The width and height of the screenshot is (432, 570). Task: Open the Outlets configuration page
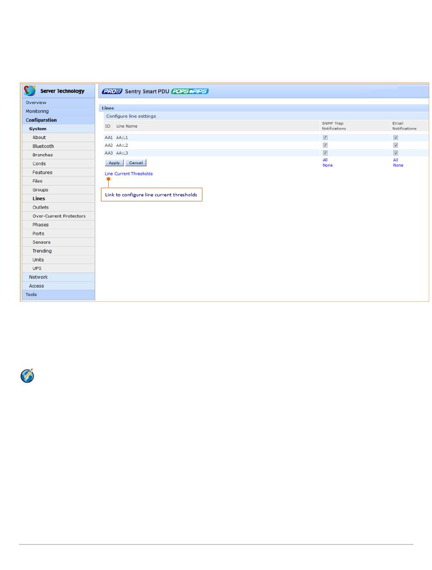[x=40, y=207]
